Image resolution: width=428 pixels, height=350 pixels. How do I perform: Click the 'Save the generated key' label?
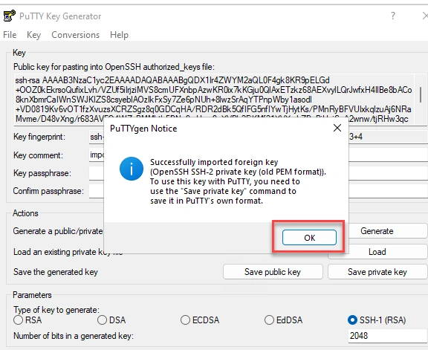[56, 272]
